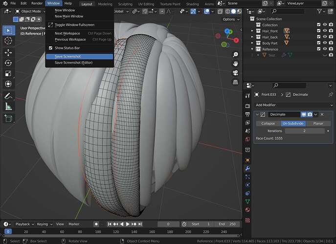Image resolution: width=336 pixels, height=244 pixels.
Task: Toggle Decimate modifier render display
Action: 310,114
